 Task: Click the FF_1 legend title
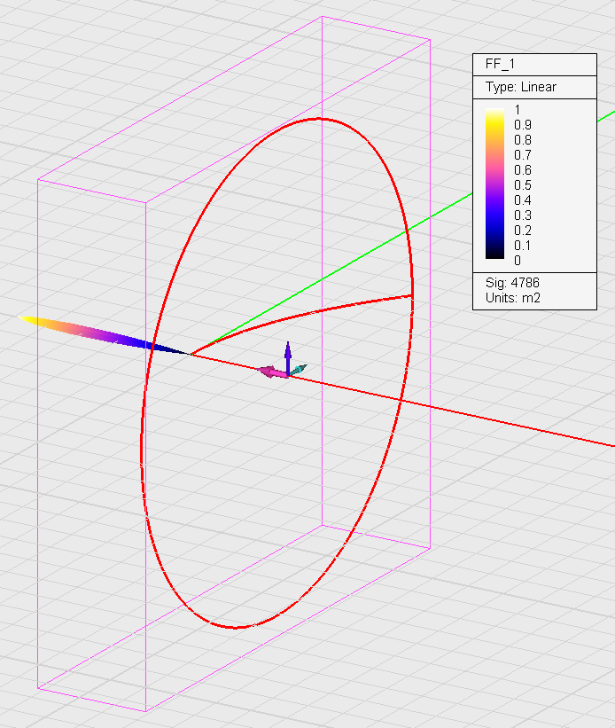click(501, 65)
